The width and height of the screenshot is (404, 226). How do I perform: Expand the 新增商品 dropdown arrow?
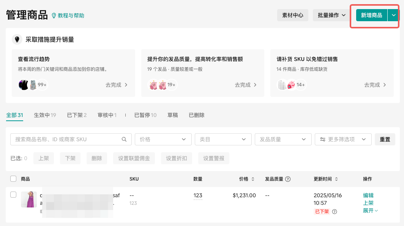pyautogui.click(x=394, y=15)
